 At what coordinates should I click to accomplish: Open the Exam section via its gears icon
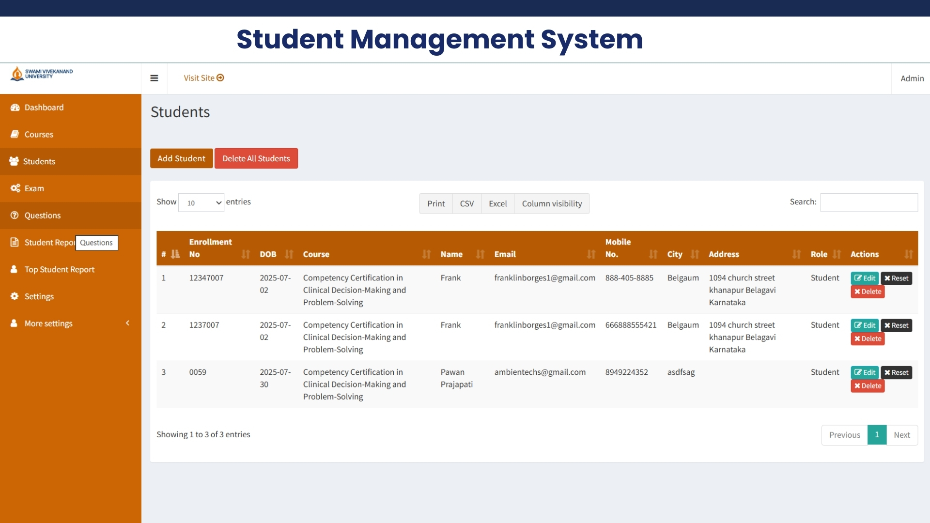coord(15,188)
